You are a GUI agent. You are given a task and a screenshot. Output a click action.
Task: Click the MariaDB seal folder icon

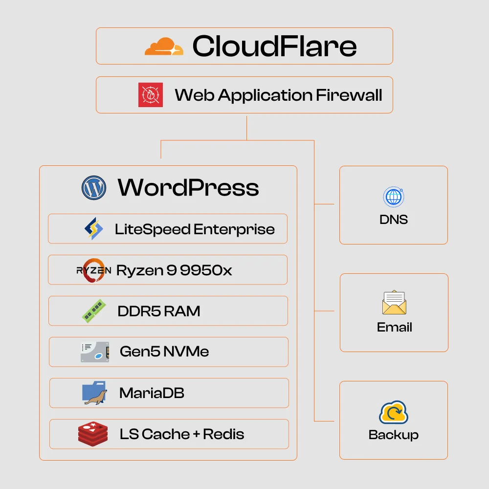pyautogui.click(x=94, y=393)
